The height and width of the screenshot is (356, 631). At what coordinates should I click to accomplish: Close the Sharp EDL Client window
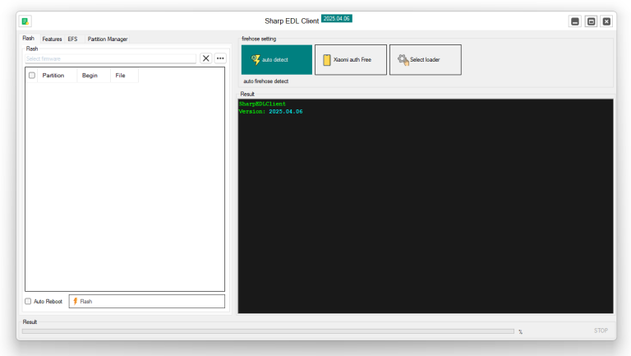[x=606, y=21]
